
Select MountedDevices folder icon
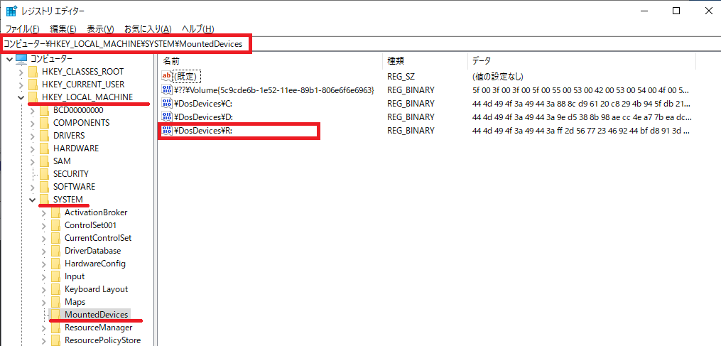56,315
